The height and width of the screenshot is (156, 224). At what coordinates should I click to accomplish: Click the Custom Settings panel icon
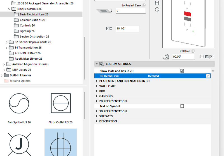pos(102,64)
